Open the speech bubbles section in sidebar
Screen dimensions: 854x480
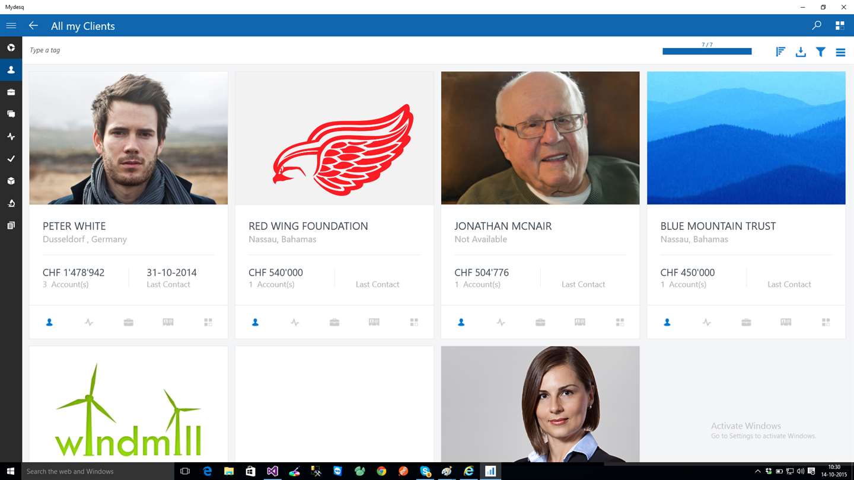(11, 114)
